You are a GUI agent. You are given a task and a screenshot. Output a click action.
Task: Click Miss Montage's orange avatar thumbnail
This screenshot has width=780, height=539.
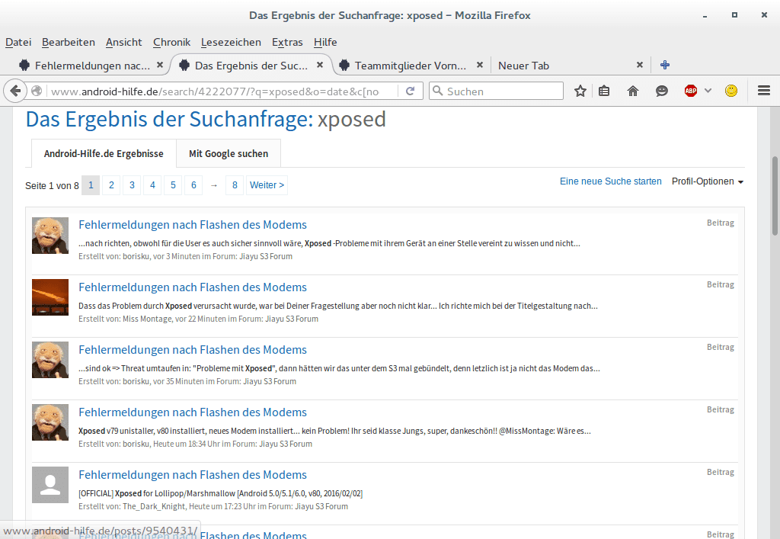50,297
